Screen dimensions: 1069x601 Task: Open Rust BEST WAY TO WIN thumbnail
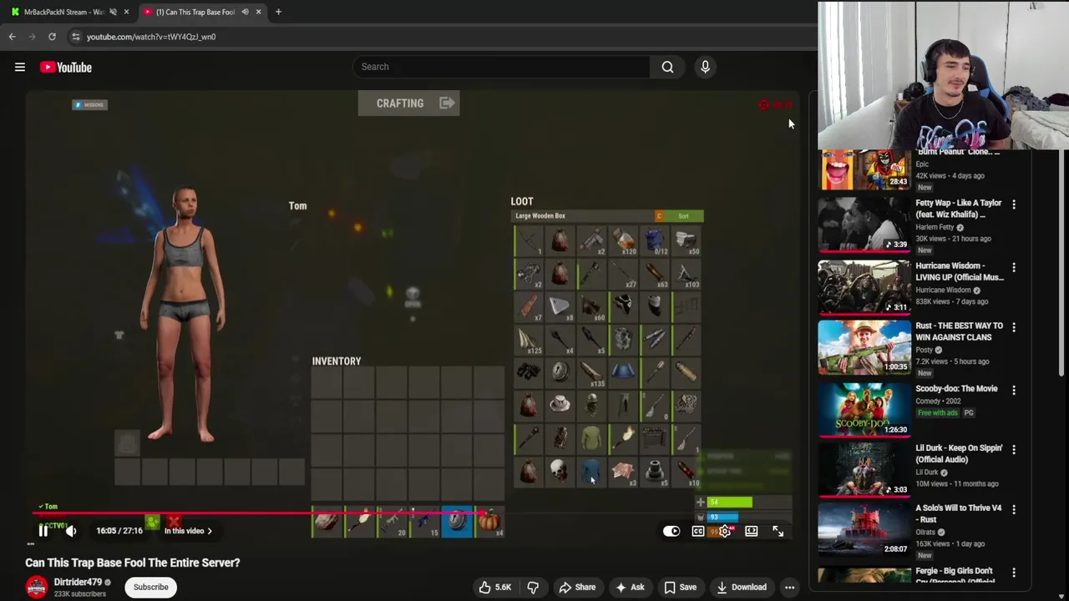[x=864, y=347]
